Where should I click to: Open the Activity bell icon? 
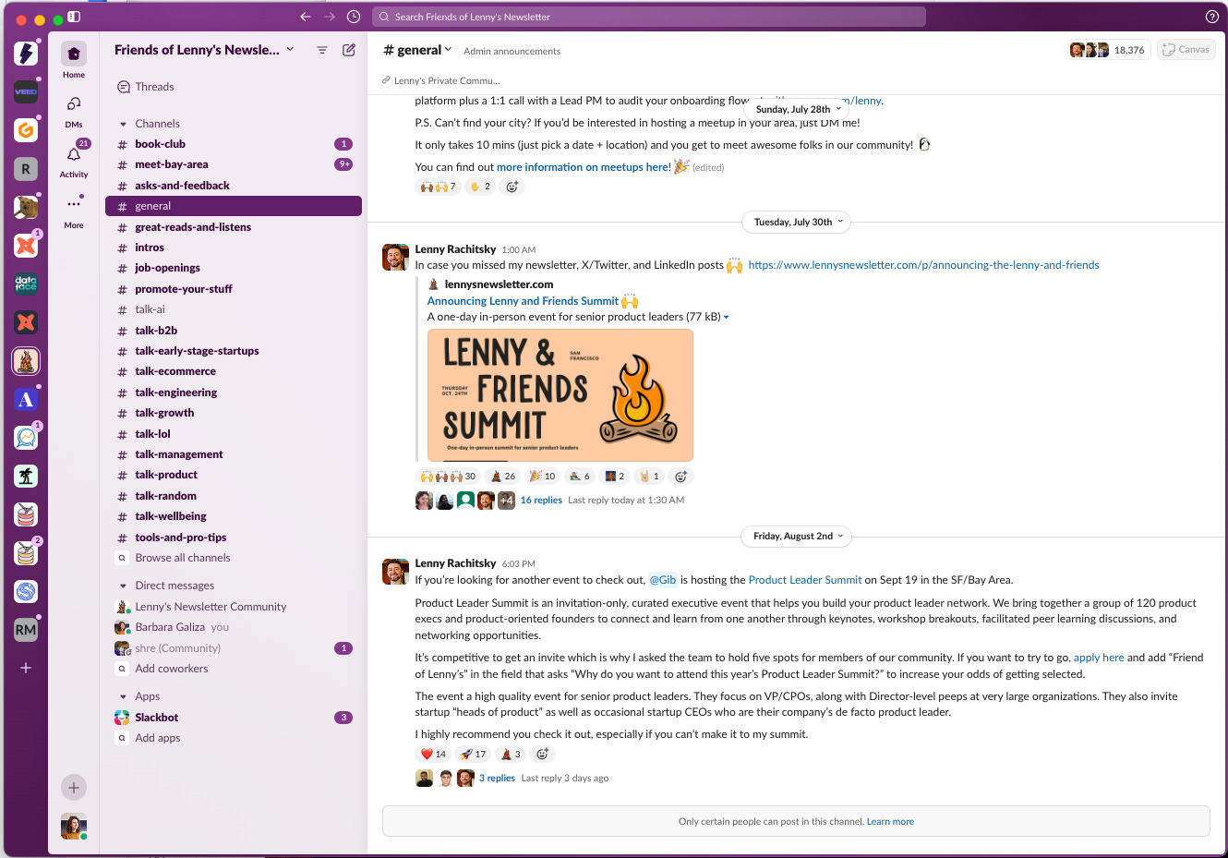pos(74,154)
